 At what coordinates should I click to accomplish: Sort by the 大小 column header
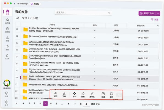click(95, 25)
